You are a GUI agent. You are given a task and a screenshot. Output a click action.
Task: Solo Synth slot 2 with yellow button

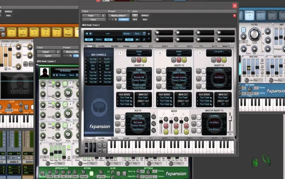click(184, 60)
